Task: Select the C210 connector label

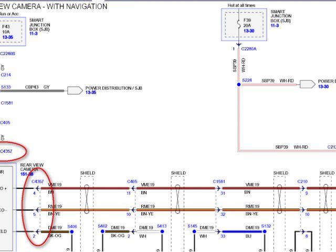Action: (302, 181)
